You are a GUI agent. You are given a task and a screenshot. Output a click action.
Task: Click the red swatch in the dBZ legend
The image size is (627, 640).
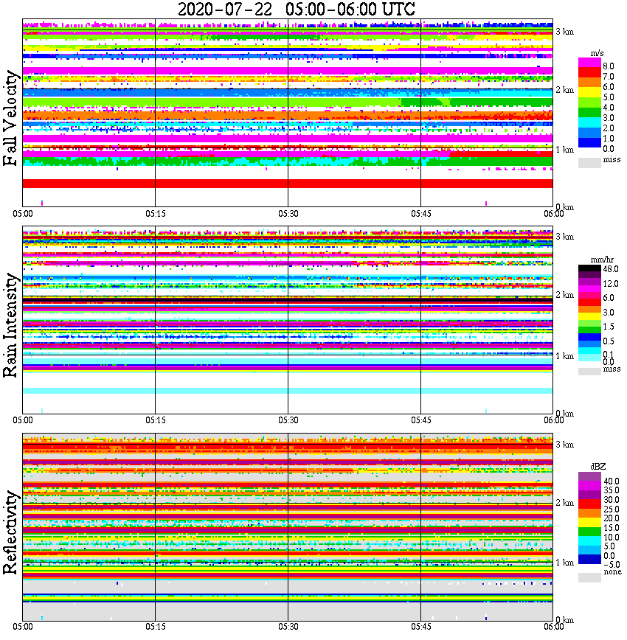click(x=589, y=504)
